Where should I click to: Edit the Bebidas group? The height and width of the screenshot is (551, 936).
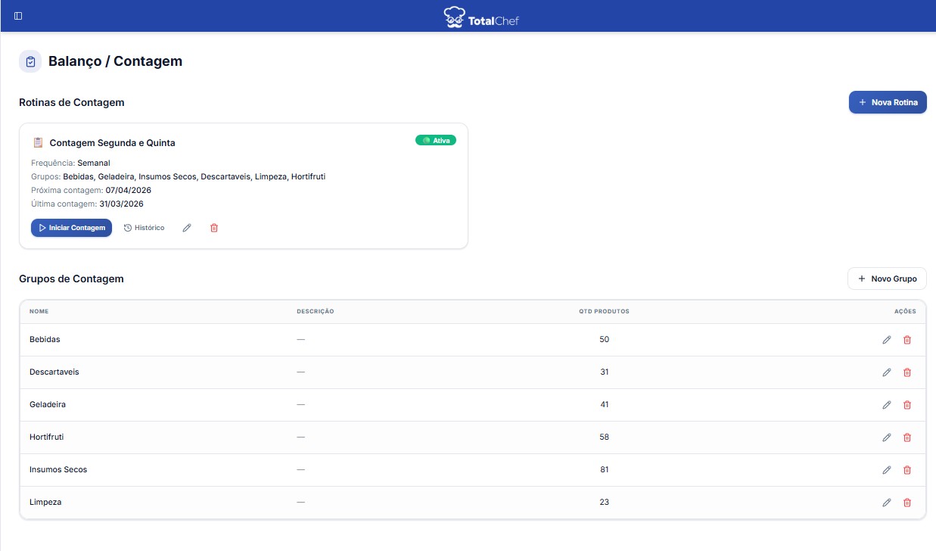886,340
